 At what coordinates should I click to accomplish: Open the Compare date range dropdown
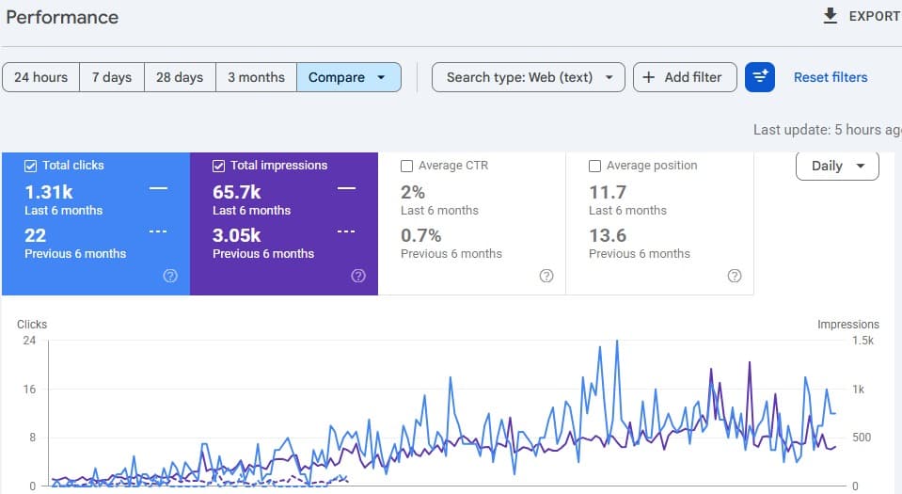(349, 77)
